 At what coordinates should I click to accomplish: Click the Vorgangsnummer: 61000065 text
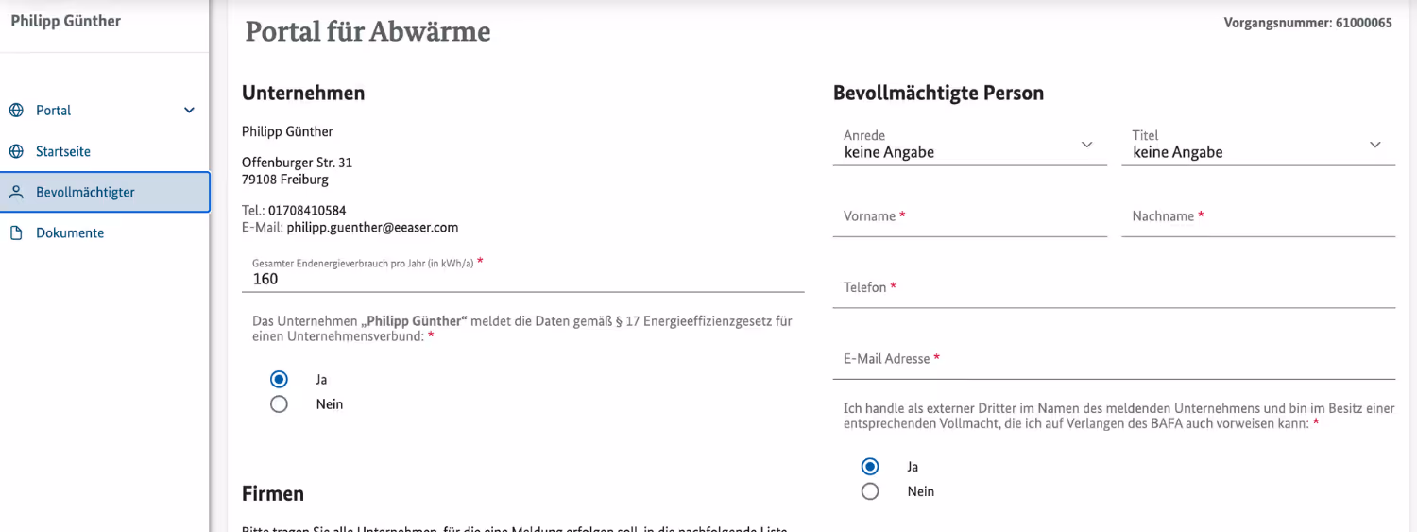click(1307, 23)
